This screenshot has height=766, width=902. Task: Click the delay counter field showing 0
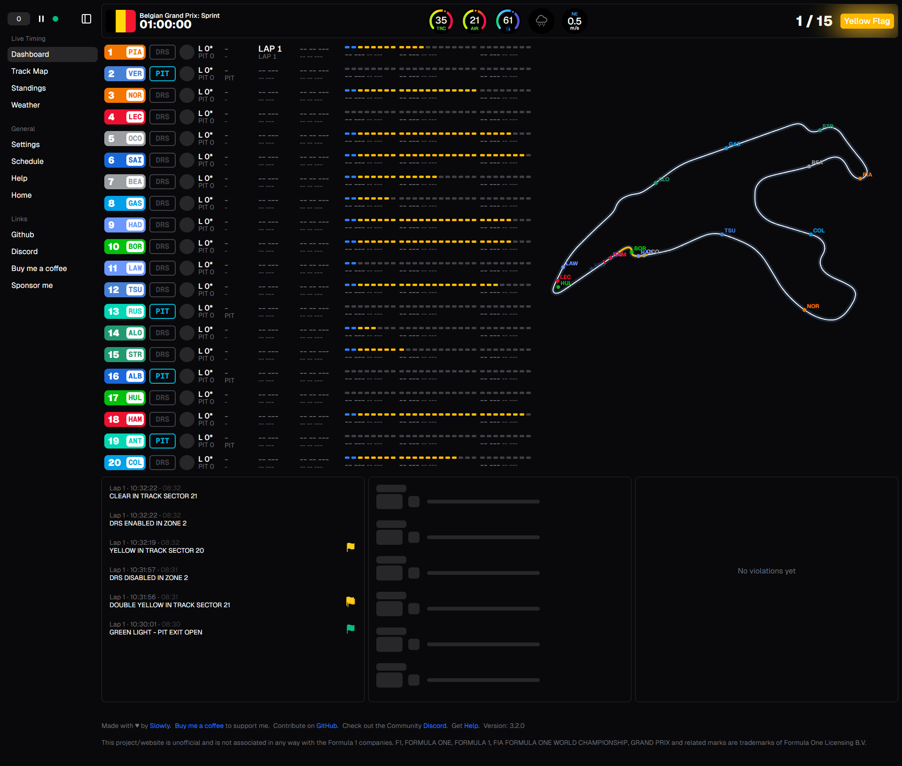point(19,19)
